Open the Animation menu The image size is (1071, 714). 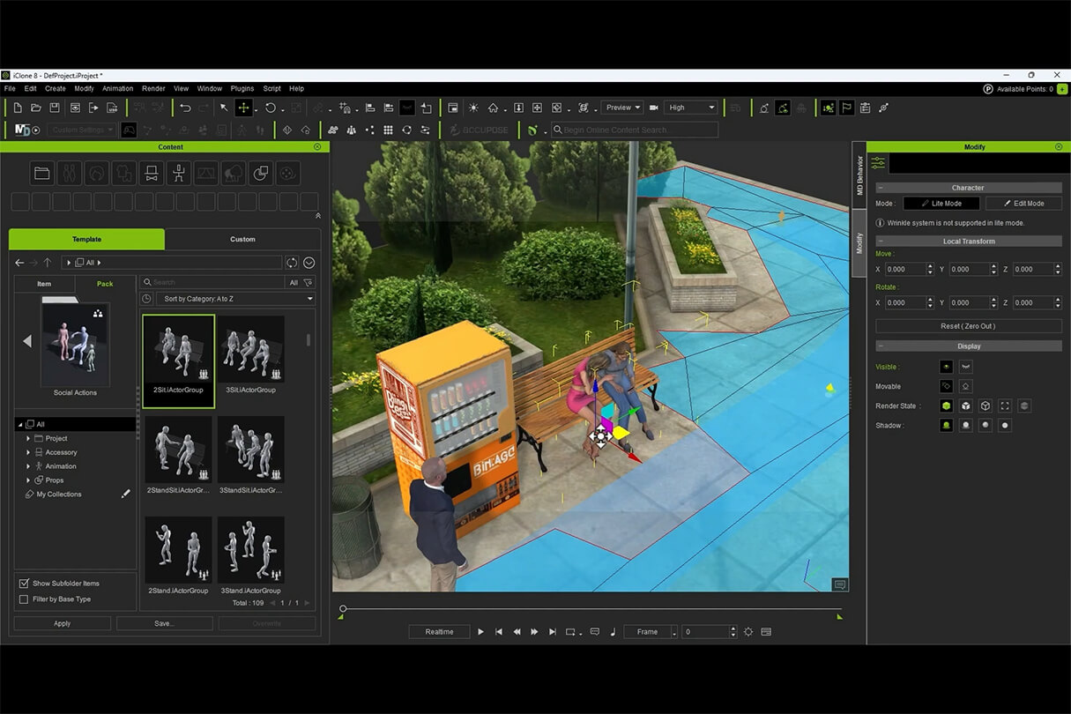click(117, 89)
